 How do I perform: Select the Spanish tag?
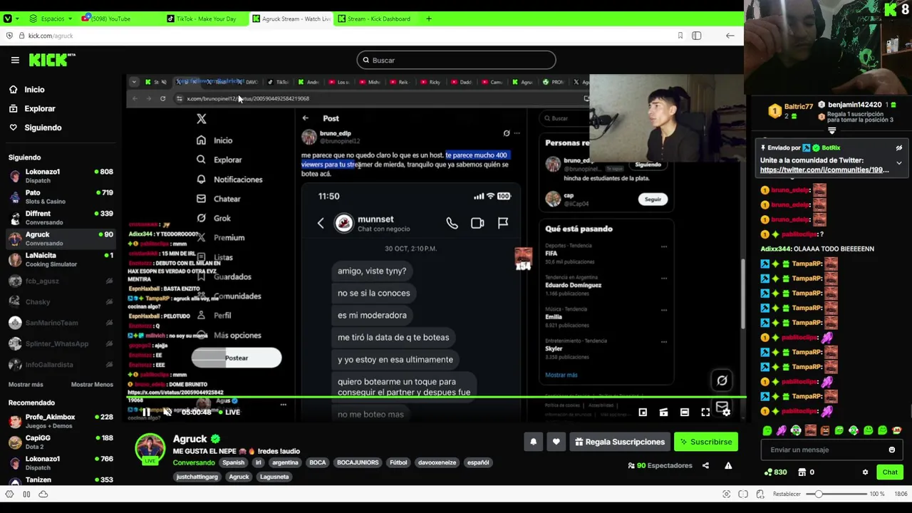pyautogui.click(x=233, y=462)
